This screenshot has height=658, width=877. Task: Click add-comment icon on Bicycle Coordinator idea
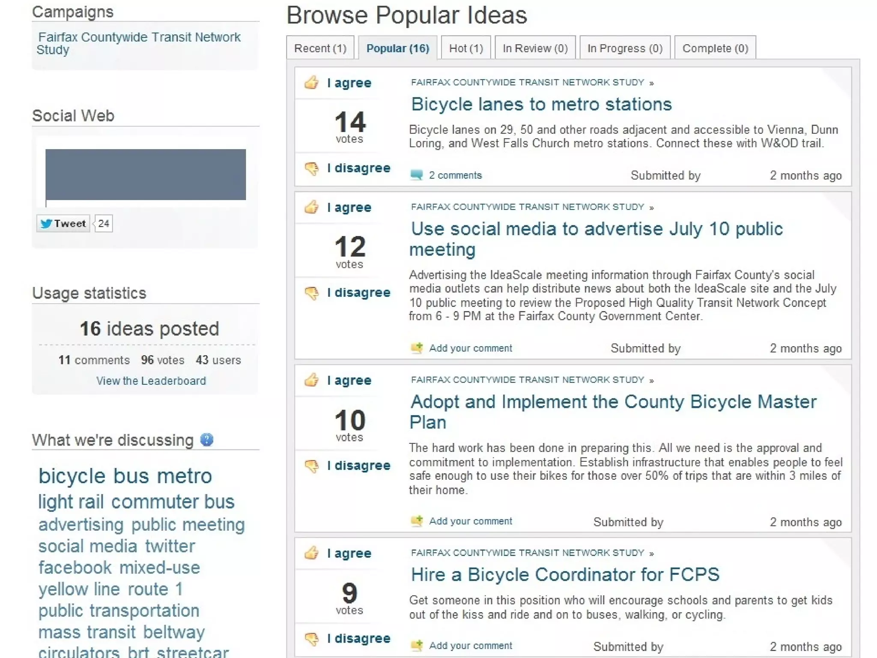(x=416, y=646)
